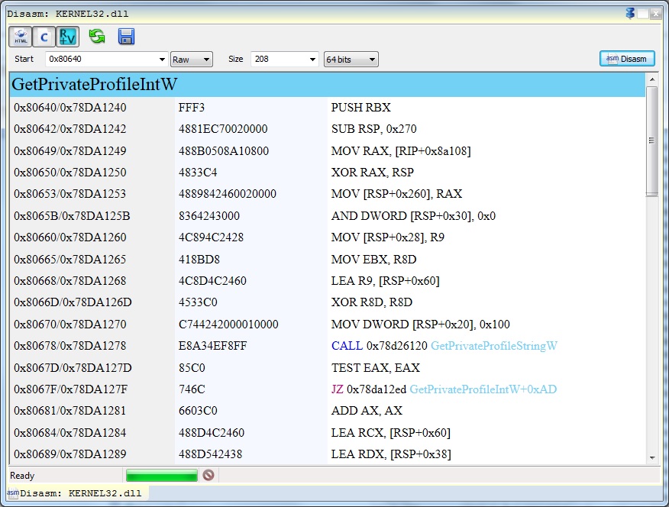Select the SUB RSP, 0x270 instruction
Screen dimensions: 669x507
373,129
